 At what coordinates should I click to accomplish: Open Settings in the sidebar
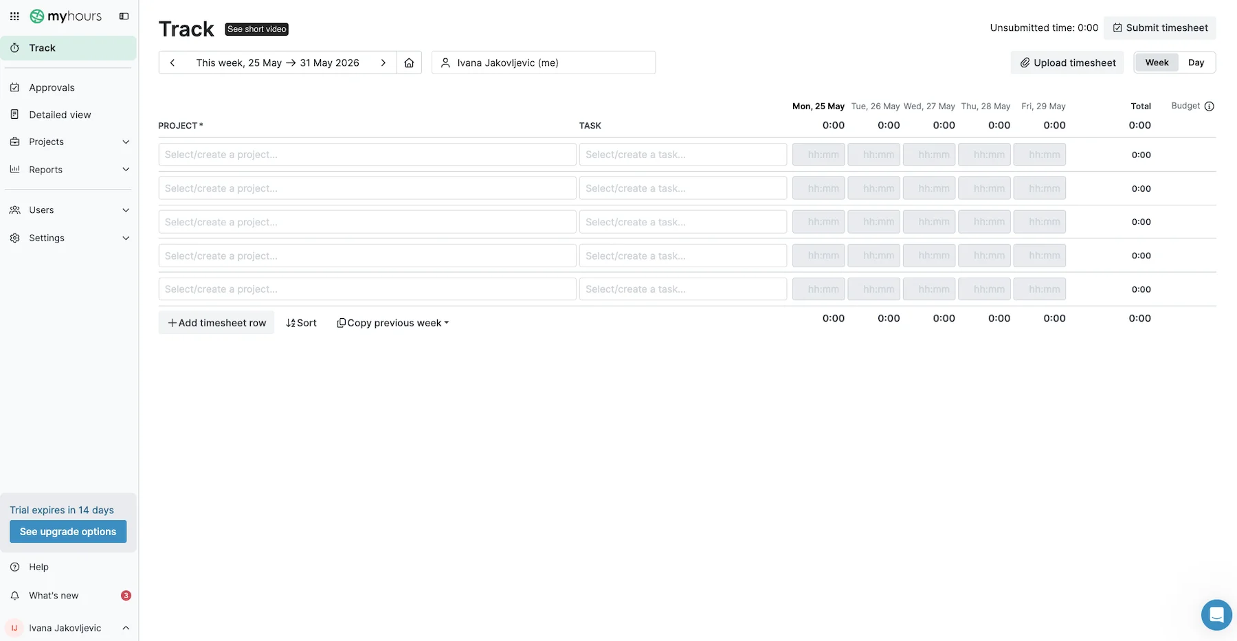[47, 238]
